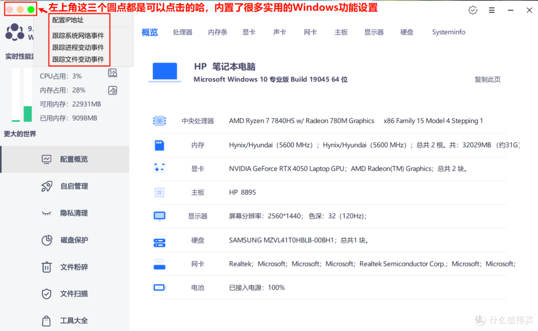538x331 pixels.
Task: Switch to the 内存条 tab
Action: point(218,32)
